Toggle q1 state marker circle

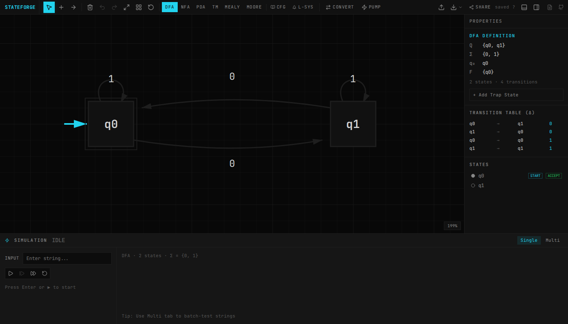click(473, 185)
